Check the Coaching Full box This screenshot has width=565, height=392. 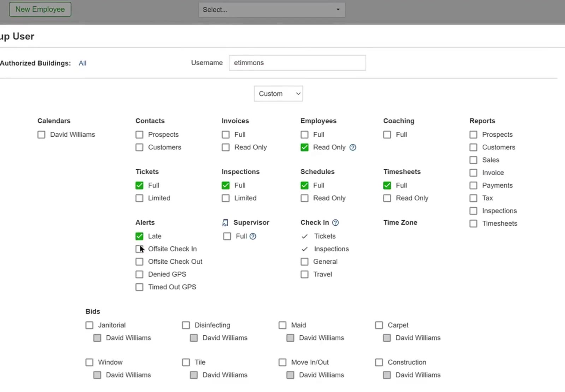387,135
